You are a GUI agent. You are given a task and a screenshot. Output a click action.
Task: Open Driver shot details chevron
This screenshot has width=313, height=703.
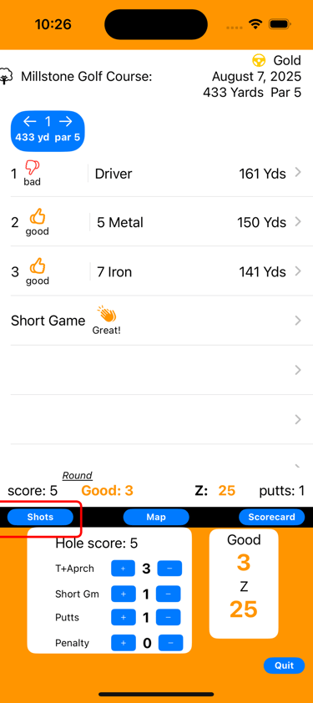tap(298, 172)
